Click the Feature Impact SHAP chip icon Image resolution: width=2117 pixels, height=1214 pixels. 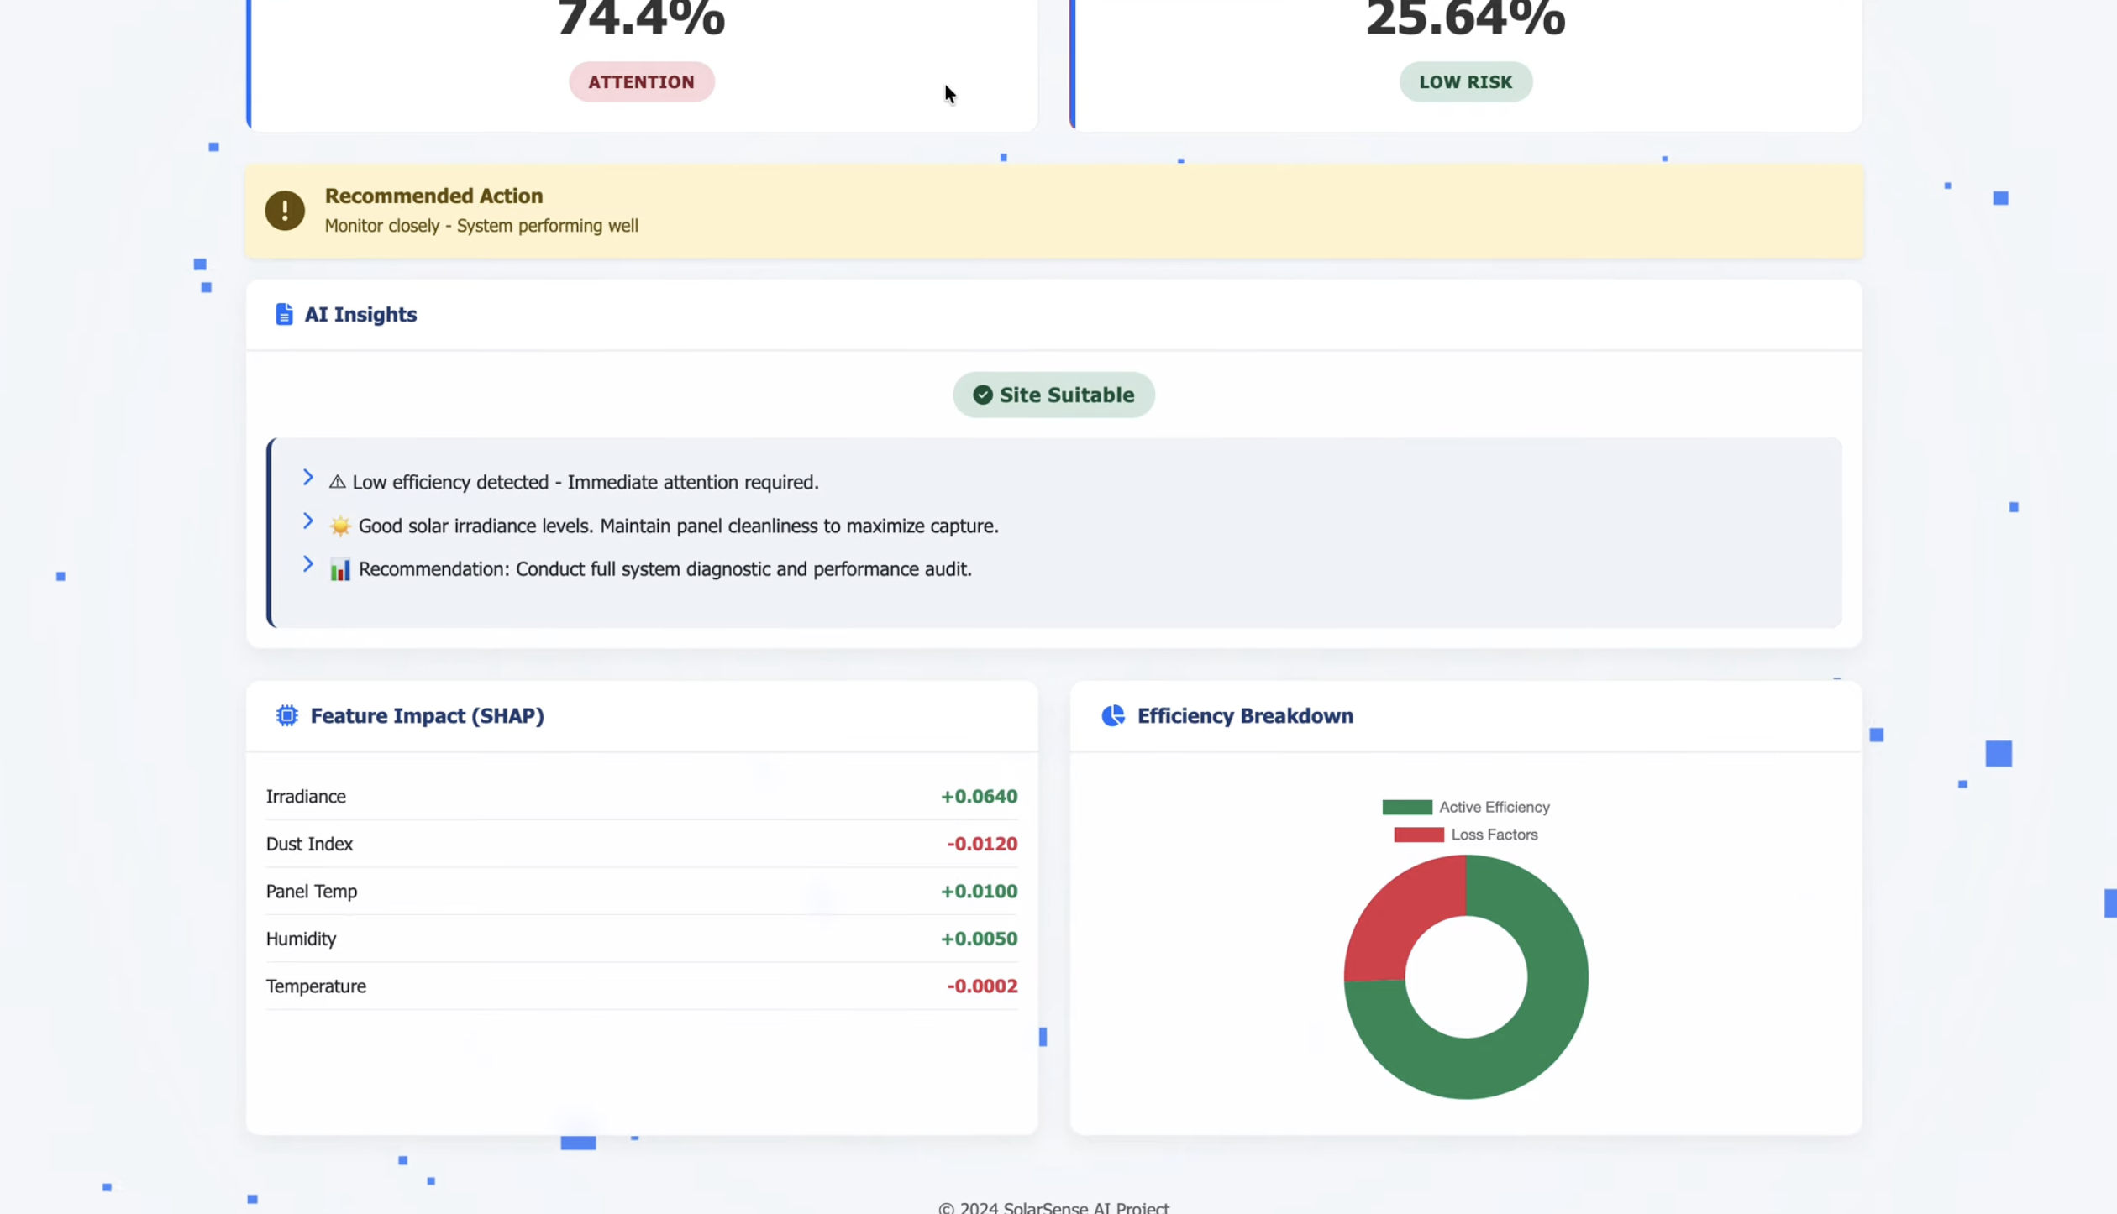(286, 715)
